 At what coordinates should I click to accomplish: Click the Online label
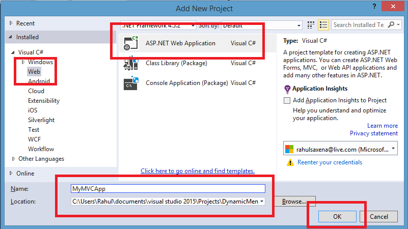click(25, 173)
